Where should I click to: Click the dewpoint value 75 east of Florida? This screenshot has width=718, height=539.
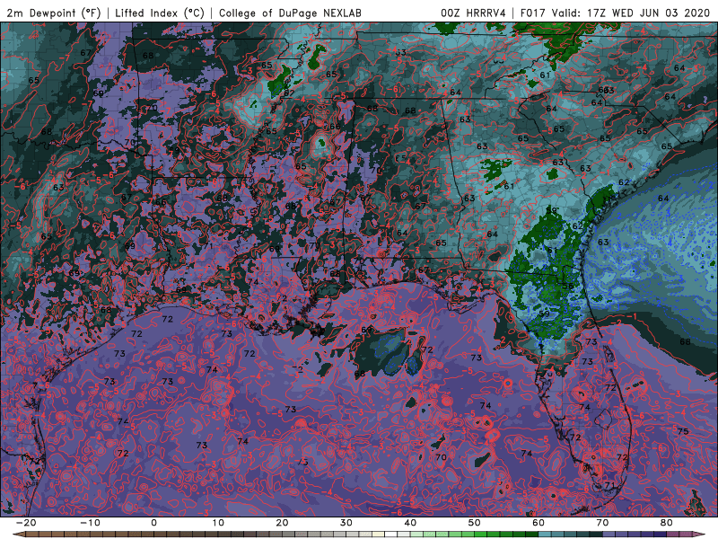coord(683,431)
